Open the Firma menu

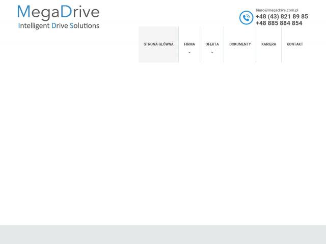pos(189,44)
